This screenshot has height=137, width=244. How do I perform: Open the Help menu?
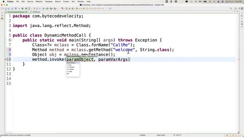pos(88,2)
